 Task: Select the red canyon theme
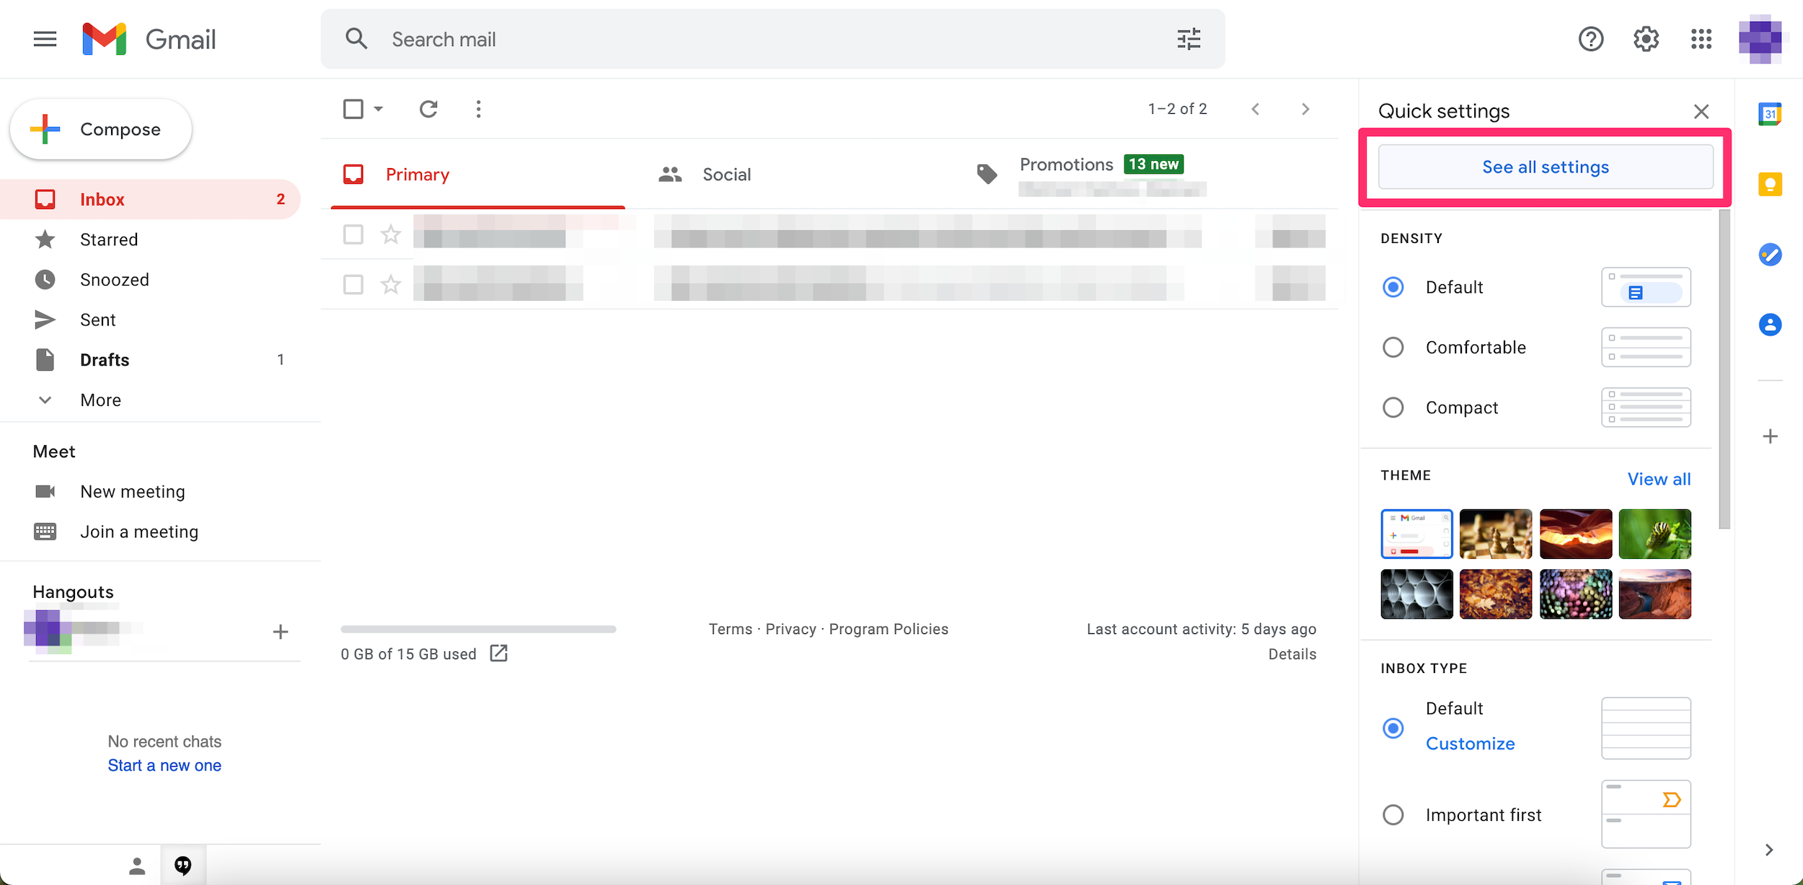(1576, 534)
